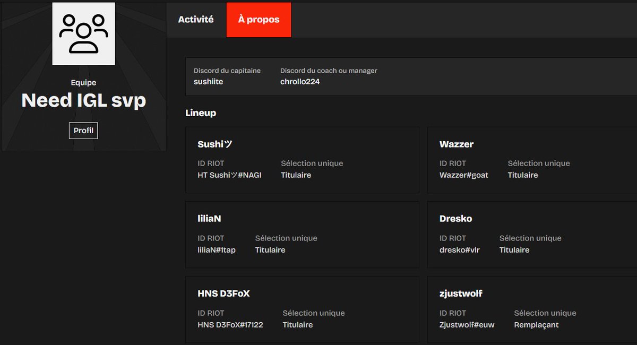Switch to the Activité tab

(196, 20)
